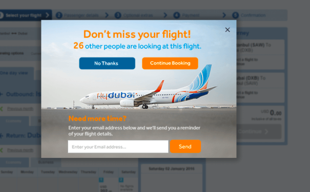
Task: Click the Previous month link under Outbound
Action: click(x=20, y=109)
